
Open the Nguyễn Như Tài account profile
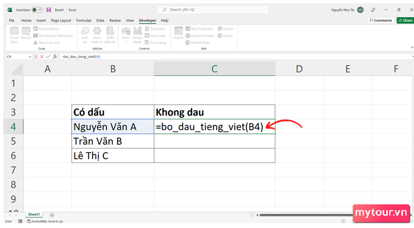click(x=348, y=10)
